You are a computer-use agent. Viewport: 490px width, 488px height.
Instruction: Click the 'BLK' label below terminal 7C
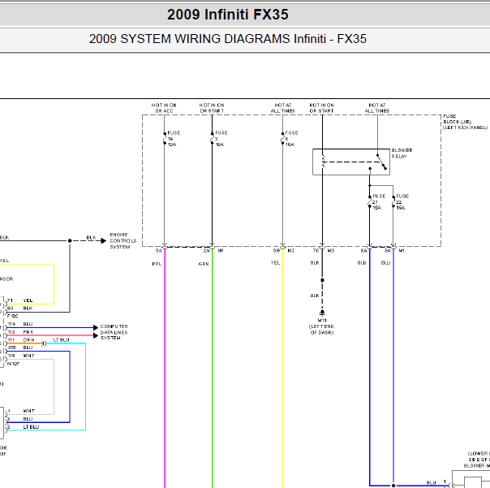[315, 263]
